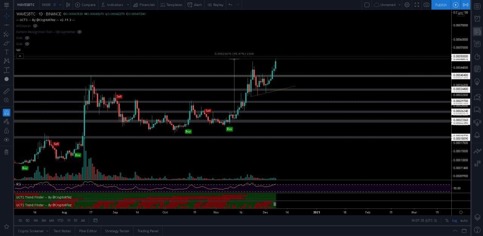
Task: Expand the time interval dropdown arrow
Action: point(60,5)
